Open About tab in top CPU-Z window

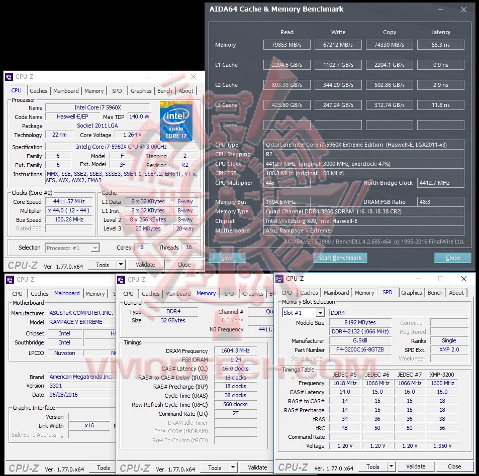click(x=186, y=91)
